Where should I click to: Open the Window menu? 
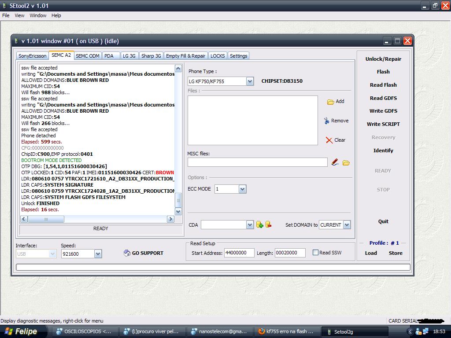tap(38, 15)
